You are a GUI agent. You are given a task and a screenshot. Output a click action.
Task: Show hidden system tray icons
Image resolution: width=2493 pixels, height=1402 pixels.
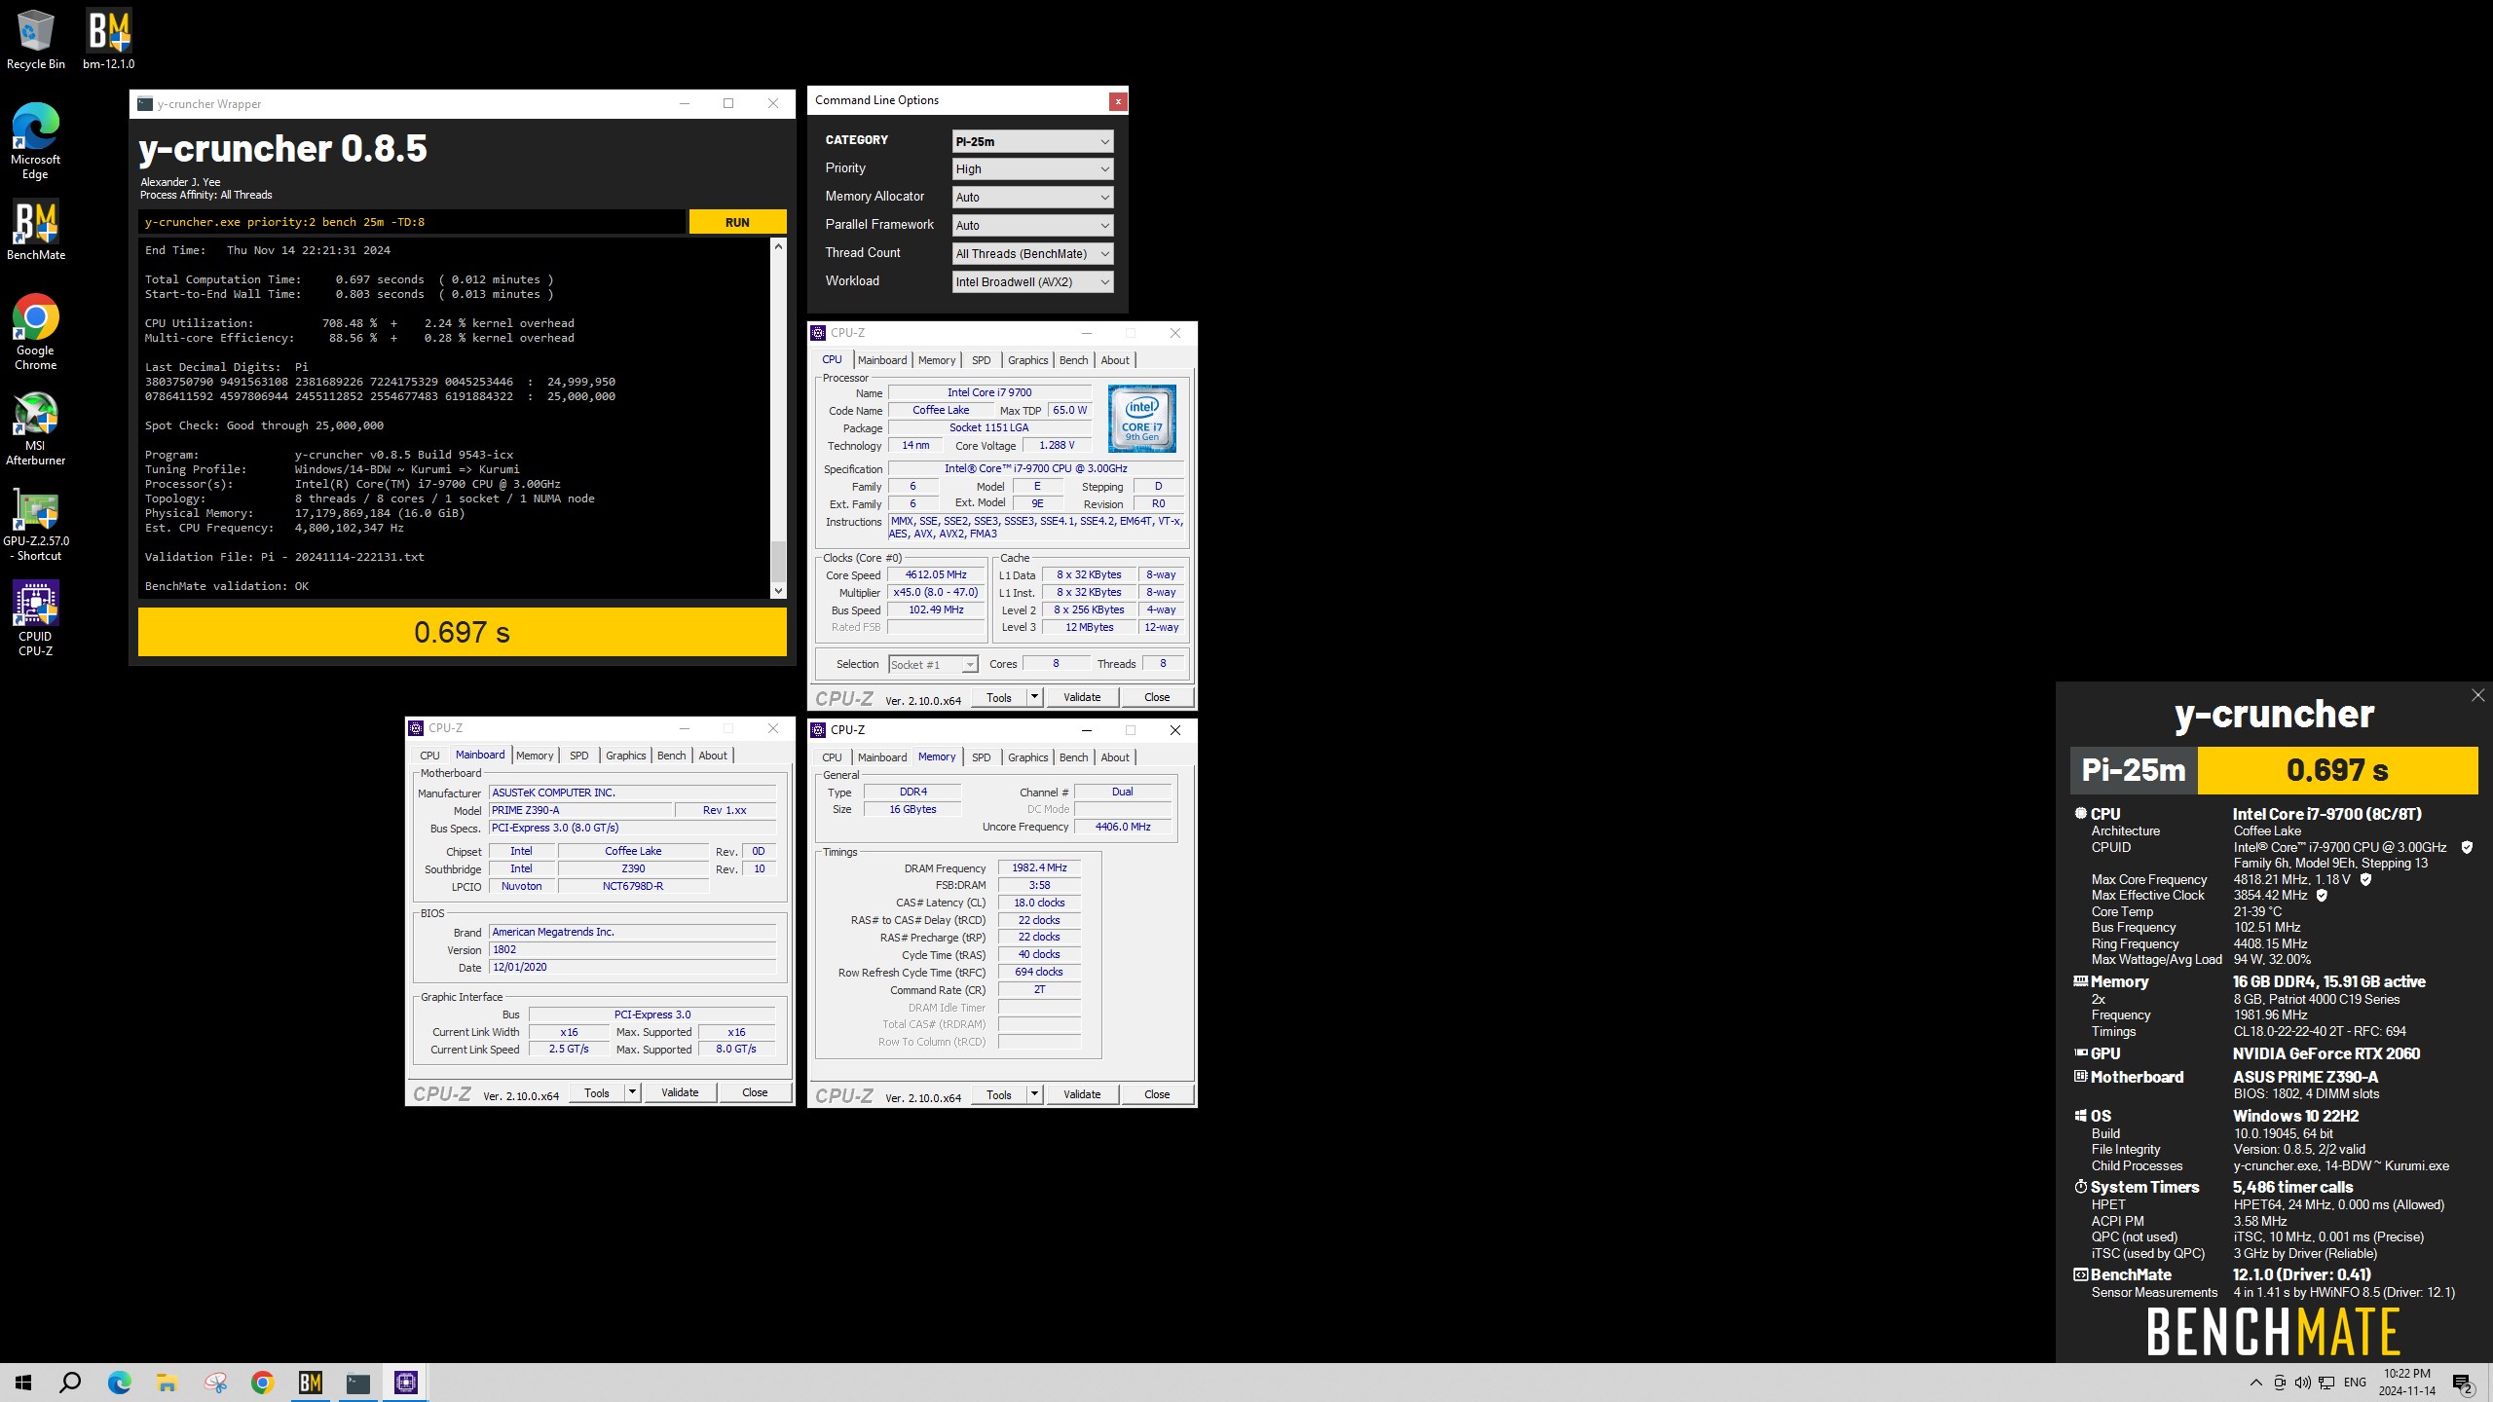click(2255, 1383)
